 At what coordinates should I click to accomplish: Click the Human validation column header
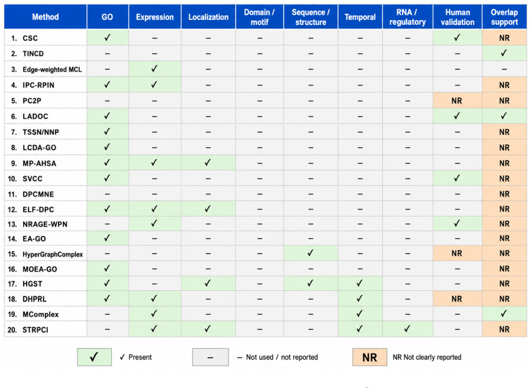click(458, 17)
